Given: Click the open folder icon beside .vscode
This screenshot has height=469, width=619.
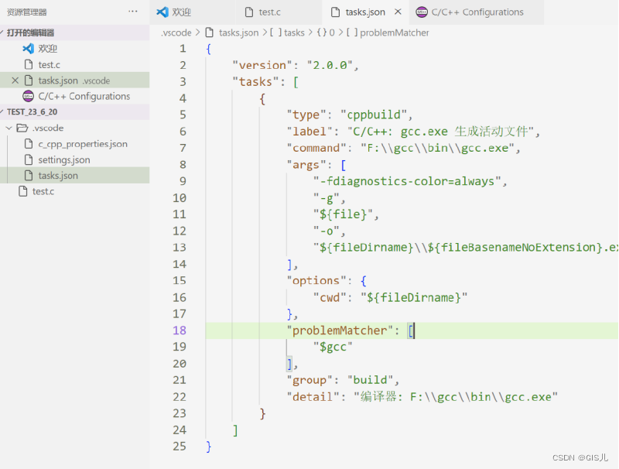Looking at the screenshot, I should pos(22,128).
